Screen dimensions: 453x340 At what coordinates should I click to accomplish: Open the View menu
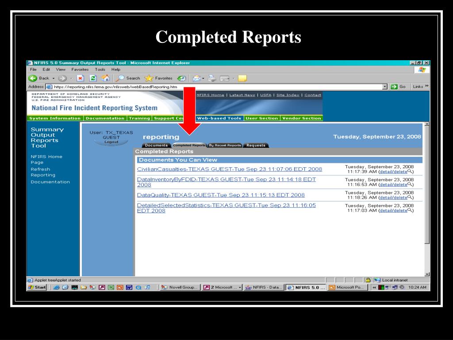(61, 70)
